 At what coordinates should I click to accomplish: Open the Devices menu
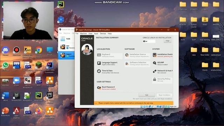(103, 34)
